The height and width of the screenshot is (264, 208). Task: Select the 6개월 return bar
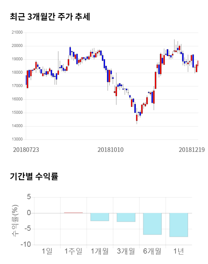click(x=152, y=224)
